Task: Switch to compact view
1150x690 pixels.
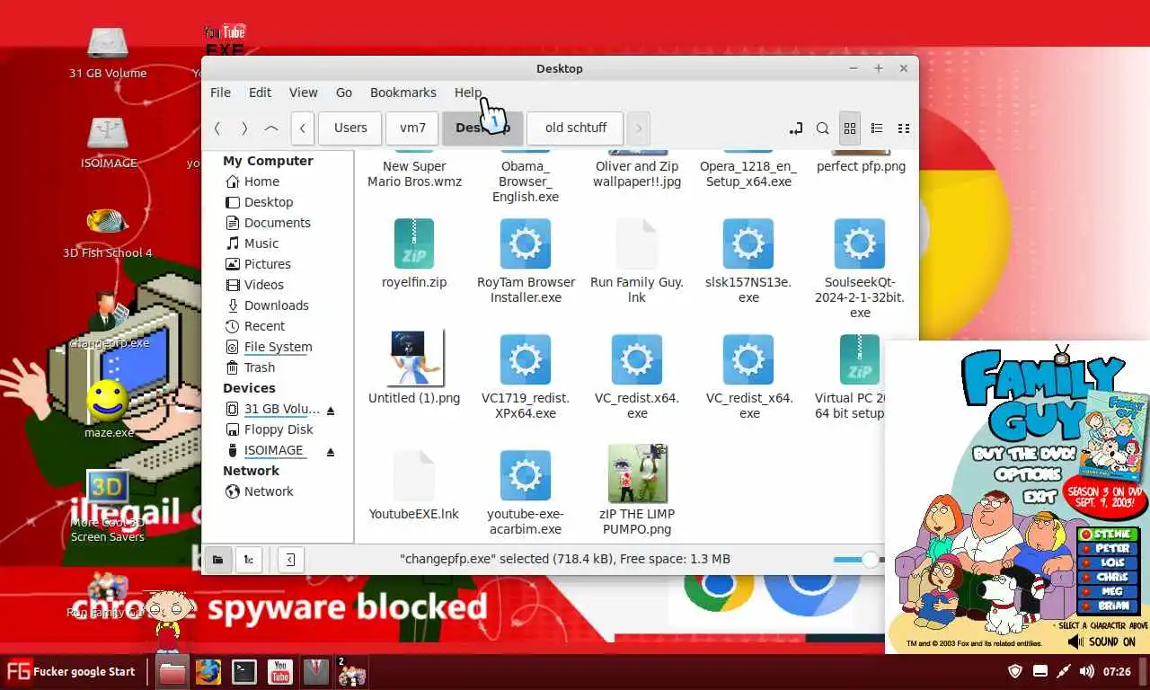Action: tap(904, 128)
